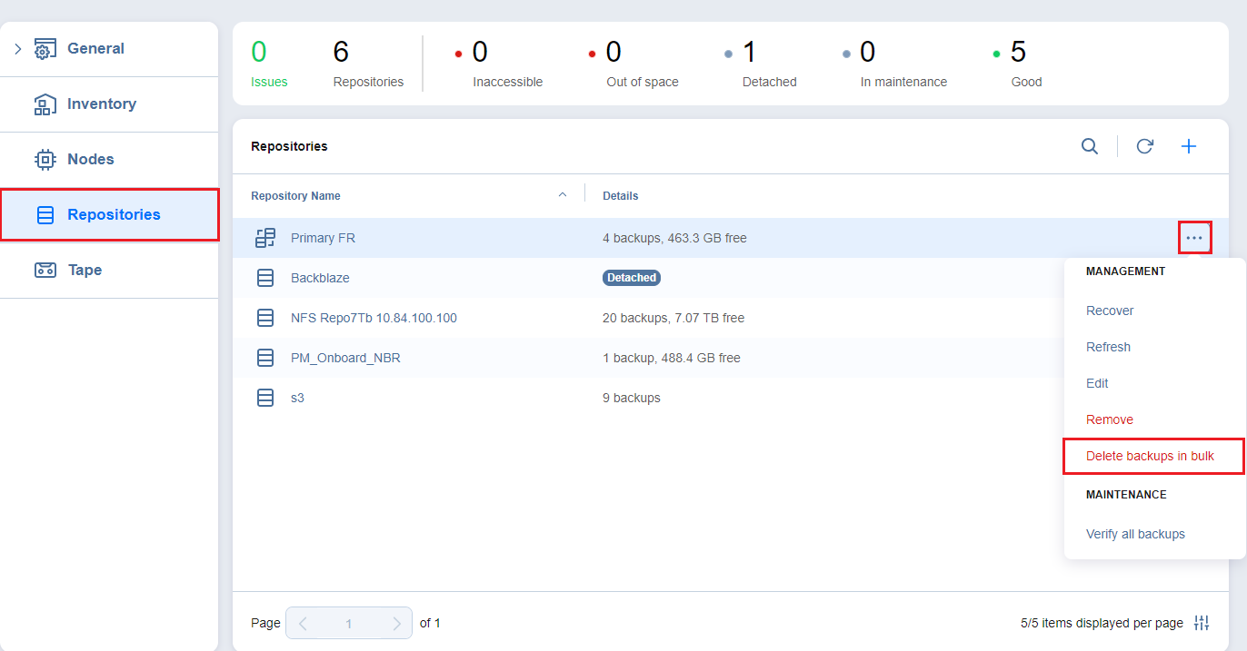Open the three-dot menu for Primary FR
The height and width of the screenshot is (651, 1247).
point(1194,238)
